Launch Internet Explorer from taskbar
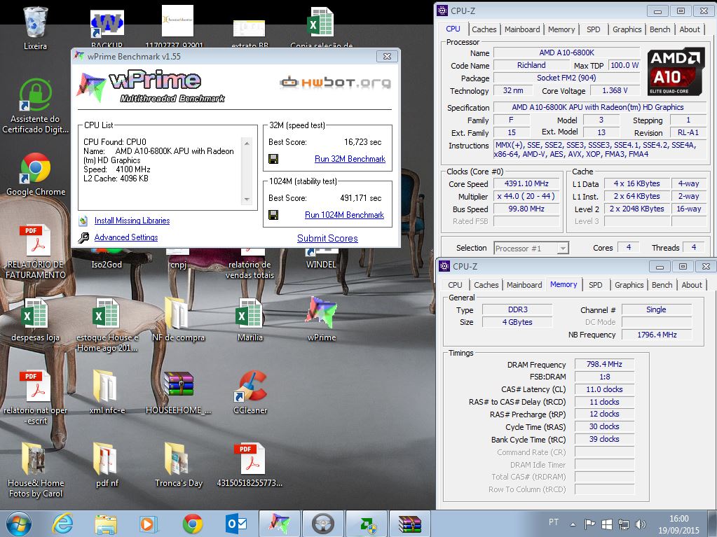The height and width of the screenshot is (537, 717). click(x=62, y=524)
